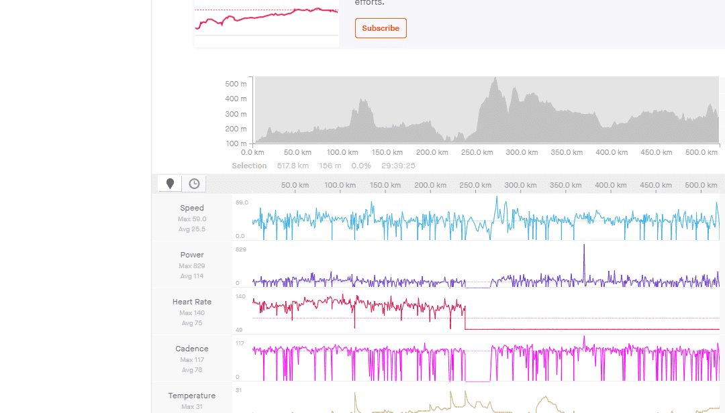Select the Cadence stream label
Viewport: 725px width, 413px height.
(191, 349)
